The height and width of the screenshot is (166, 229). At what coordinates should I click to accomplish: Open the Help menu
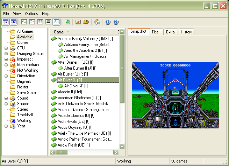pos(46,14)
